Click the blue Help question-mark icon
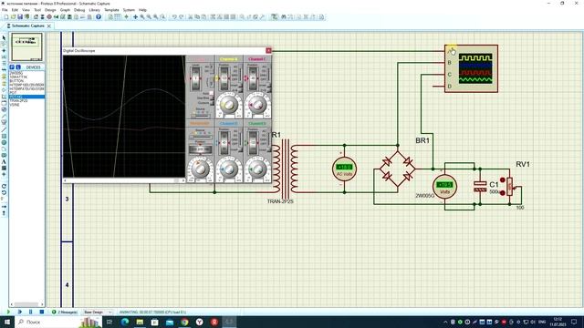584x328 pixels. [99, 17]
